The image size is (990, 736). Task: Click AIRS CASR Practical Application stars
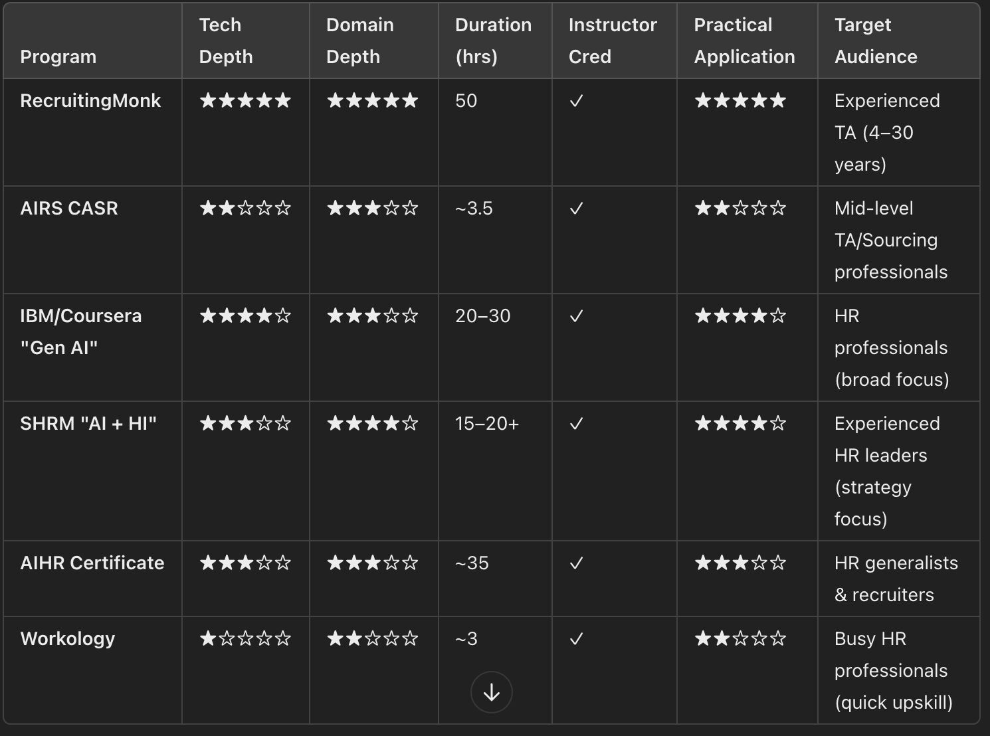click(740, 209)
